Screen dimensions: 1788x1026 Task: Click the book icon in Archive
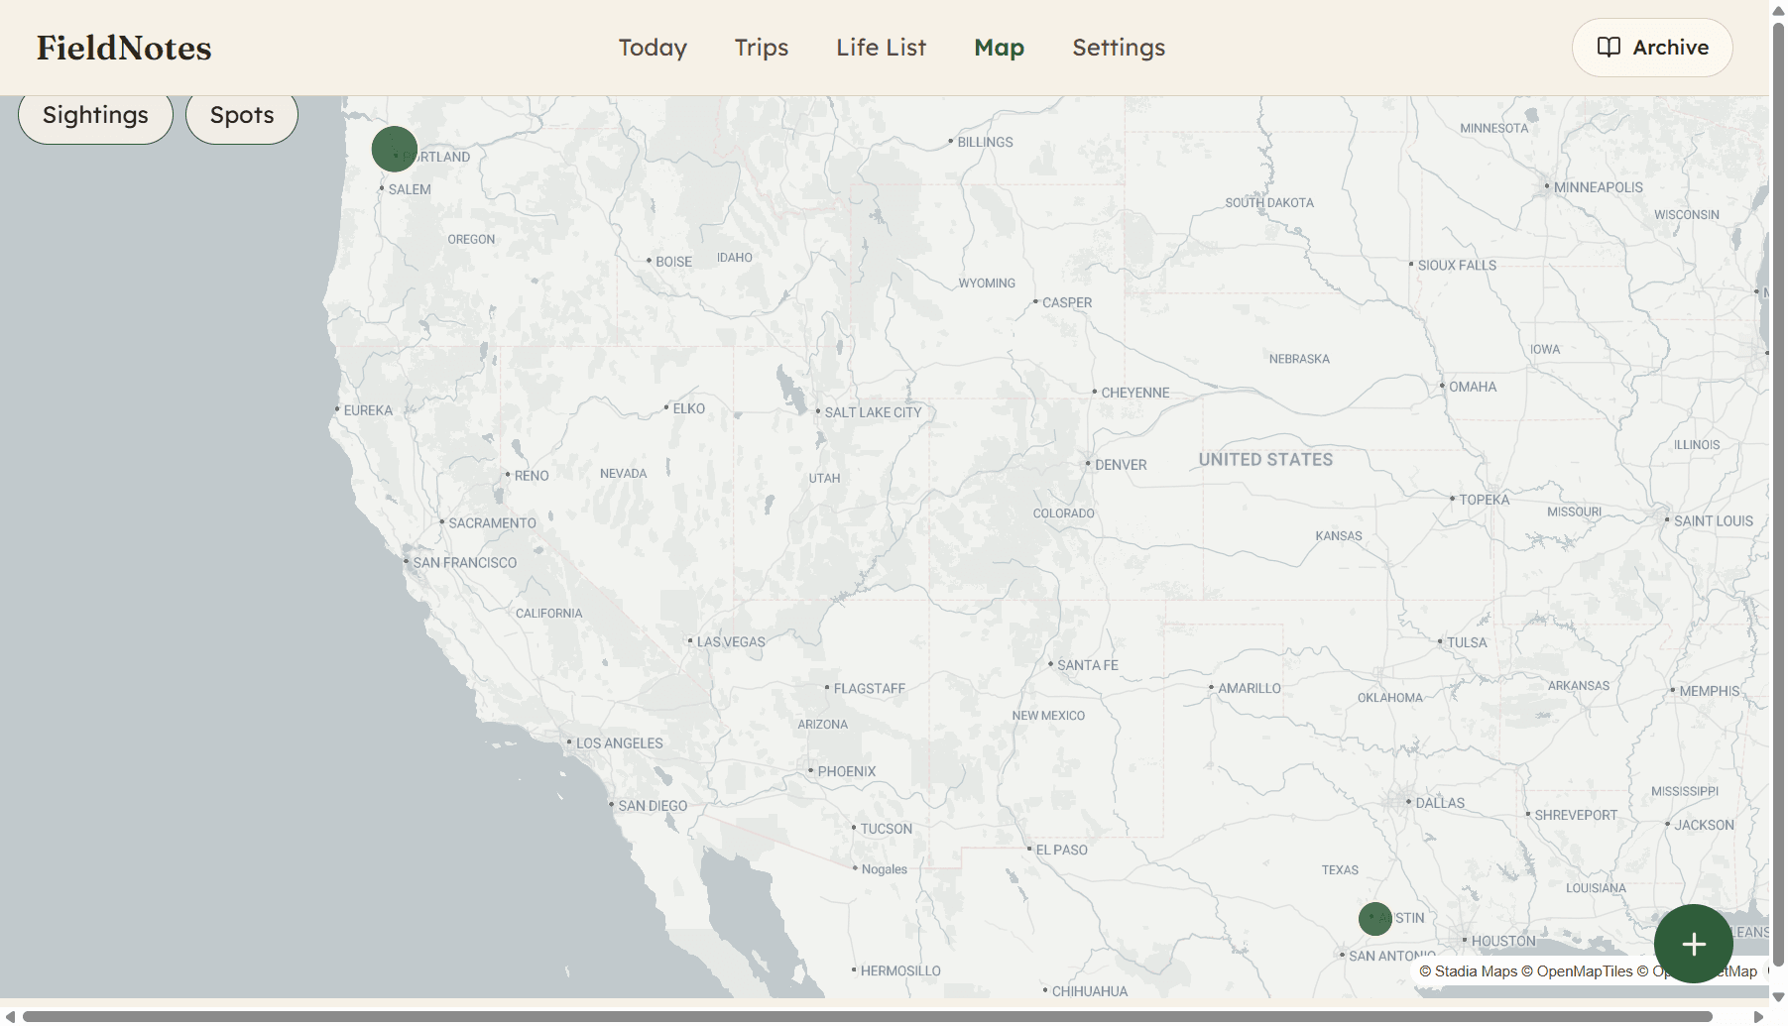click(x=1609, y=48)
